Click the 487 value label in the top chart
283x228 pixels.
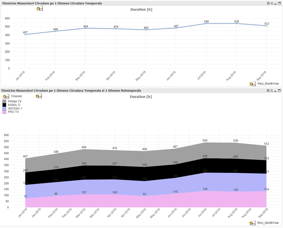pyautogui.click(x=176, y=26)
